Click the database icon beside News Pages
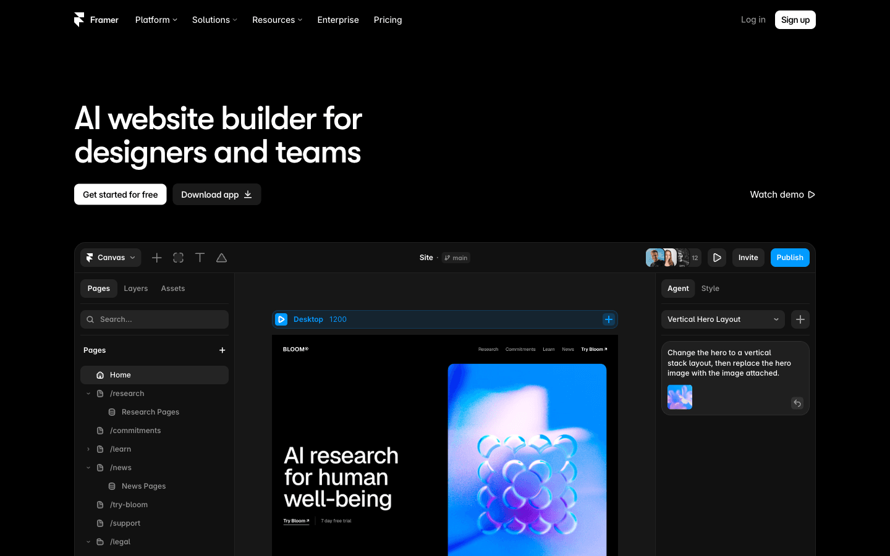Screen dimensions: 890x556 pyautogui.click(x=112, y=486)
